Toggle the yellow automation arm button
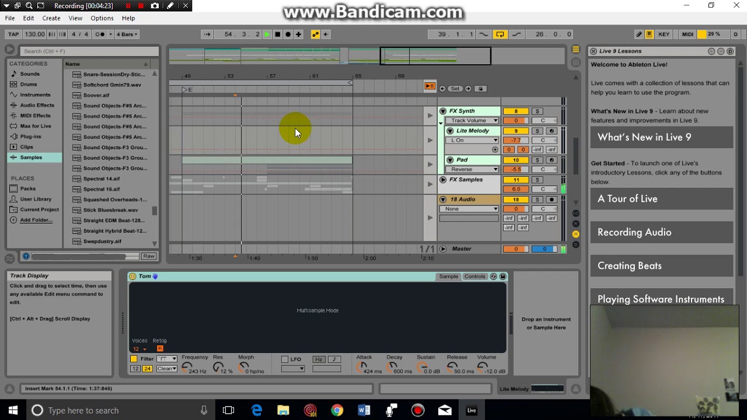 315,34
